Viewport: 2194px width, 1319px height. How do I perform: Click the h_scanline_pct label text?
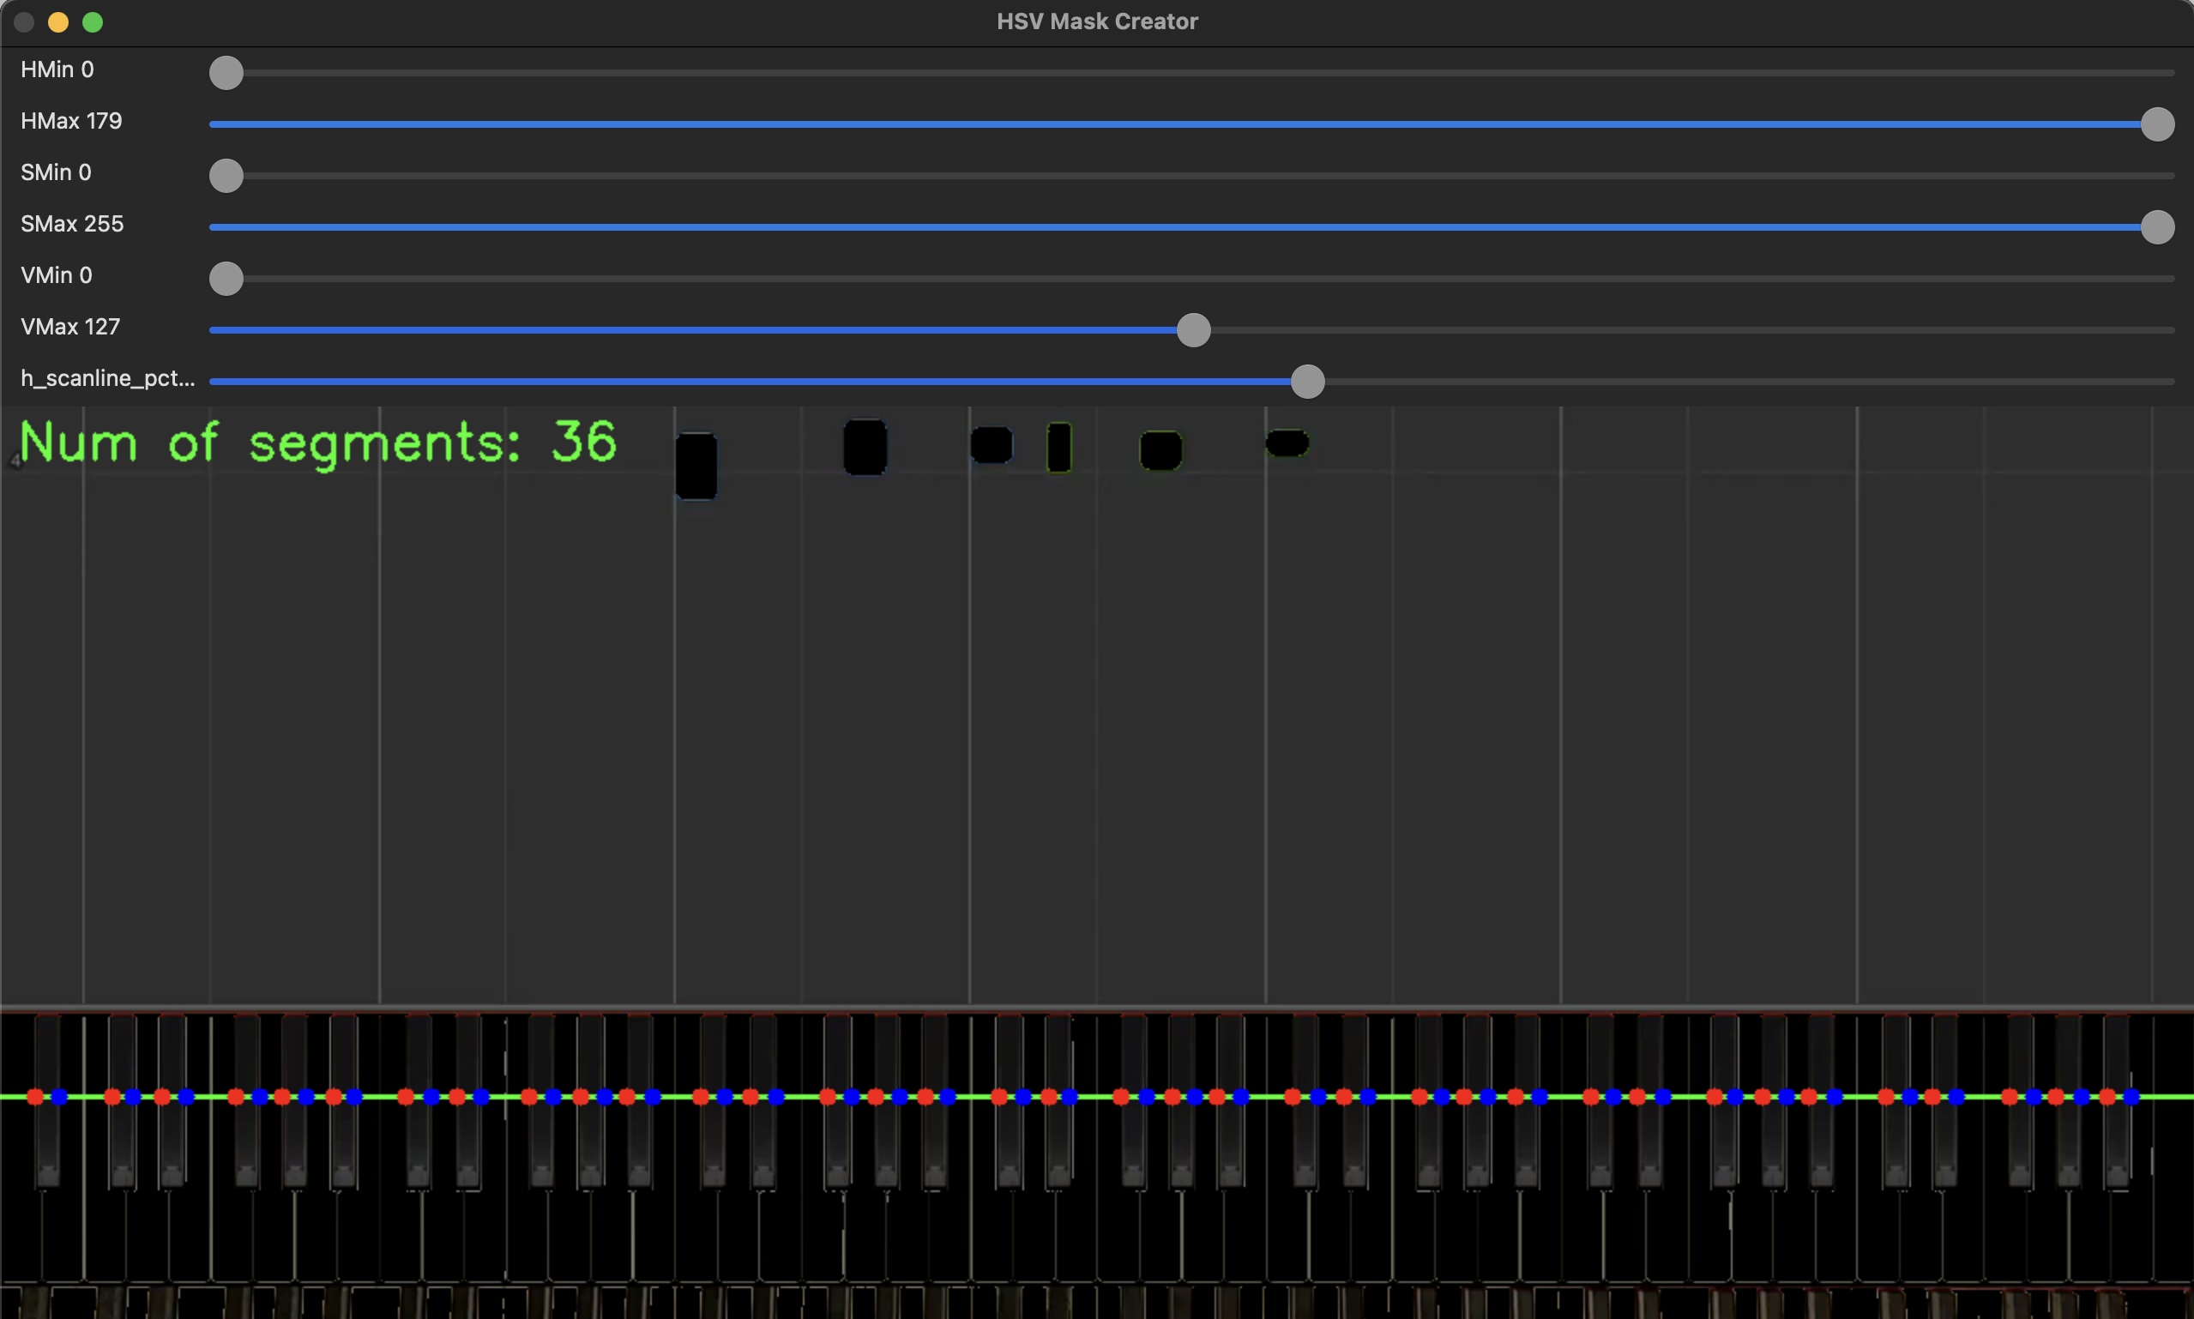(106, 379)
